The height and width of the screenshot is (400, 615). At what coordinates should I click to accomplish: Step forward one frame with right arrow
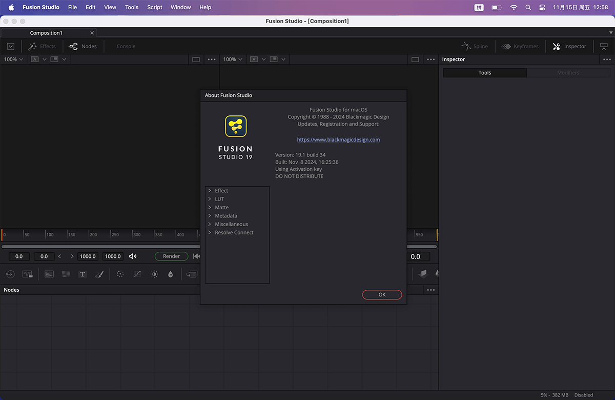(x=72, y=256)
